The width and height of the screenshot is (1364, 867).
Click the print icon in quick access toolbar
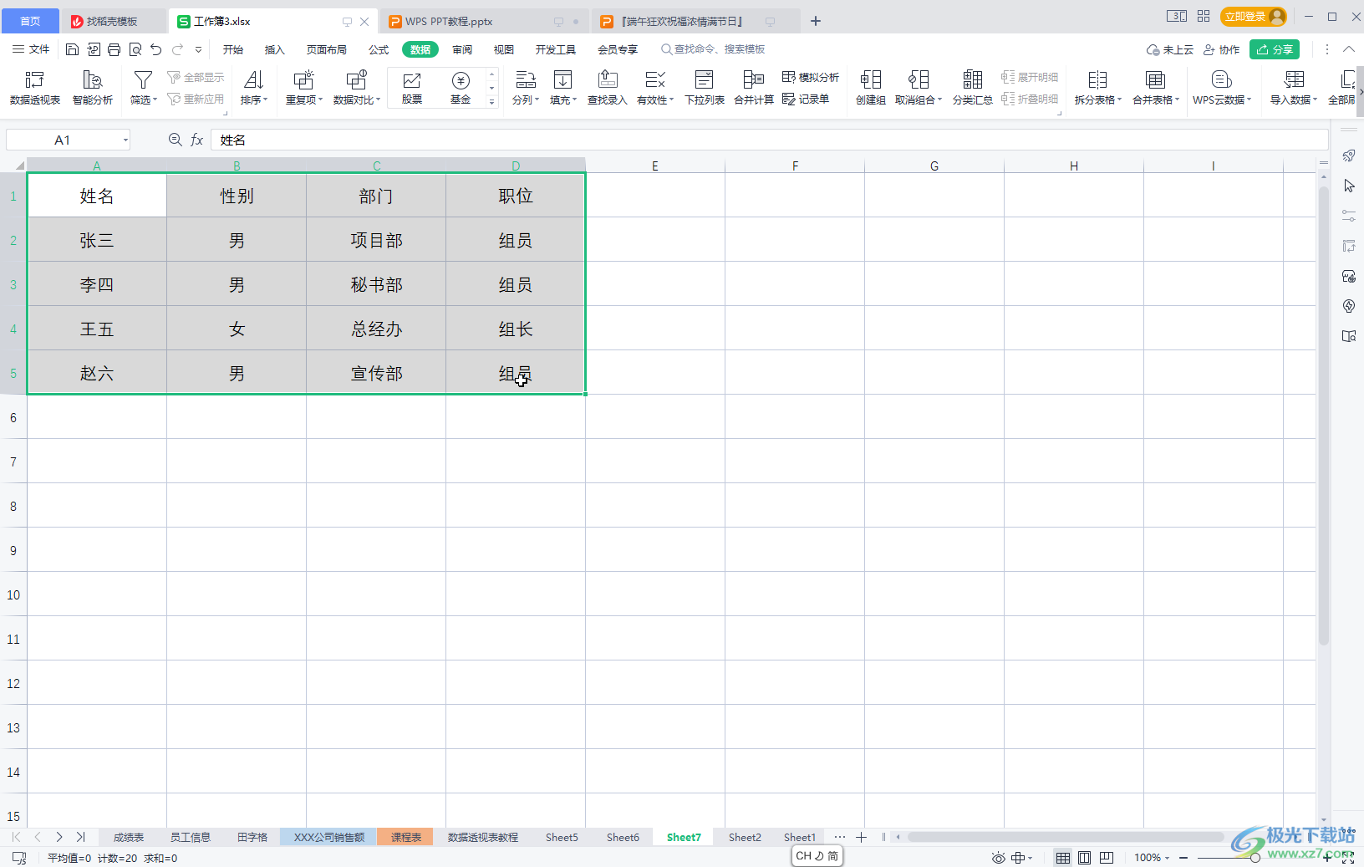pyautogui.click(x=114, y=49)
